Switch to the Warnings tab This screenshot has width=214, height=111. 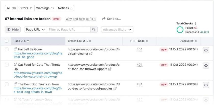[x=45, y=8]
